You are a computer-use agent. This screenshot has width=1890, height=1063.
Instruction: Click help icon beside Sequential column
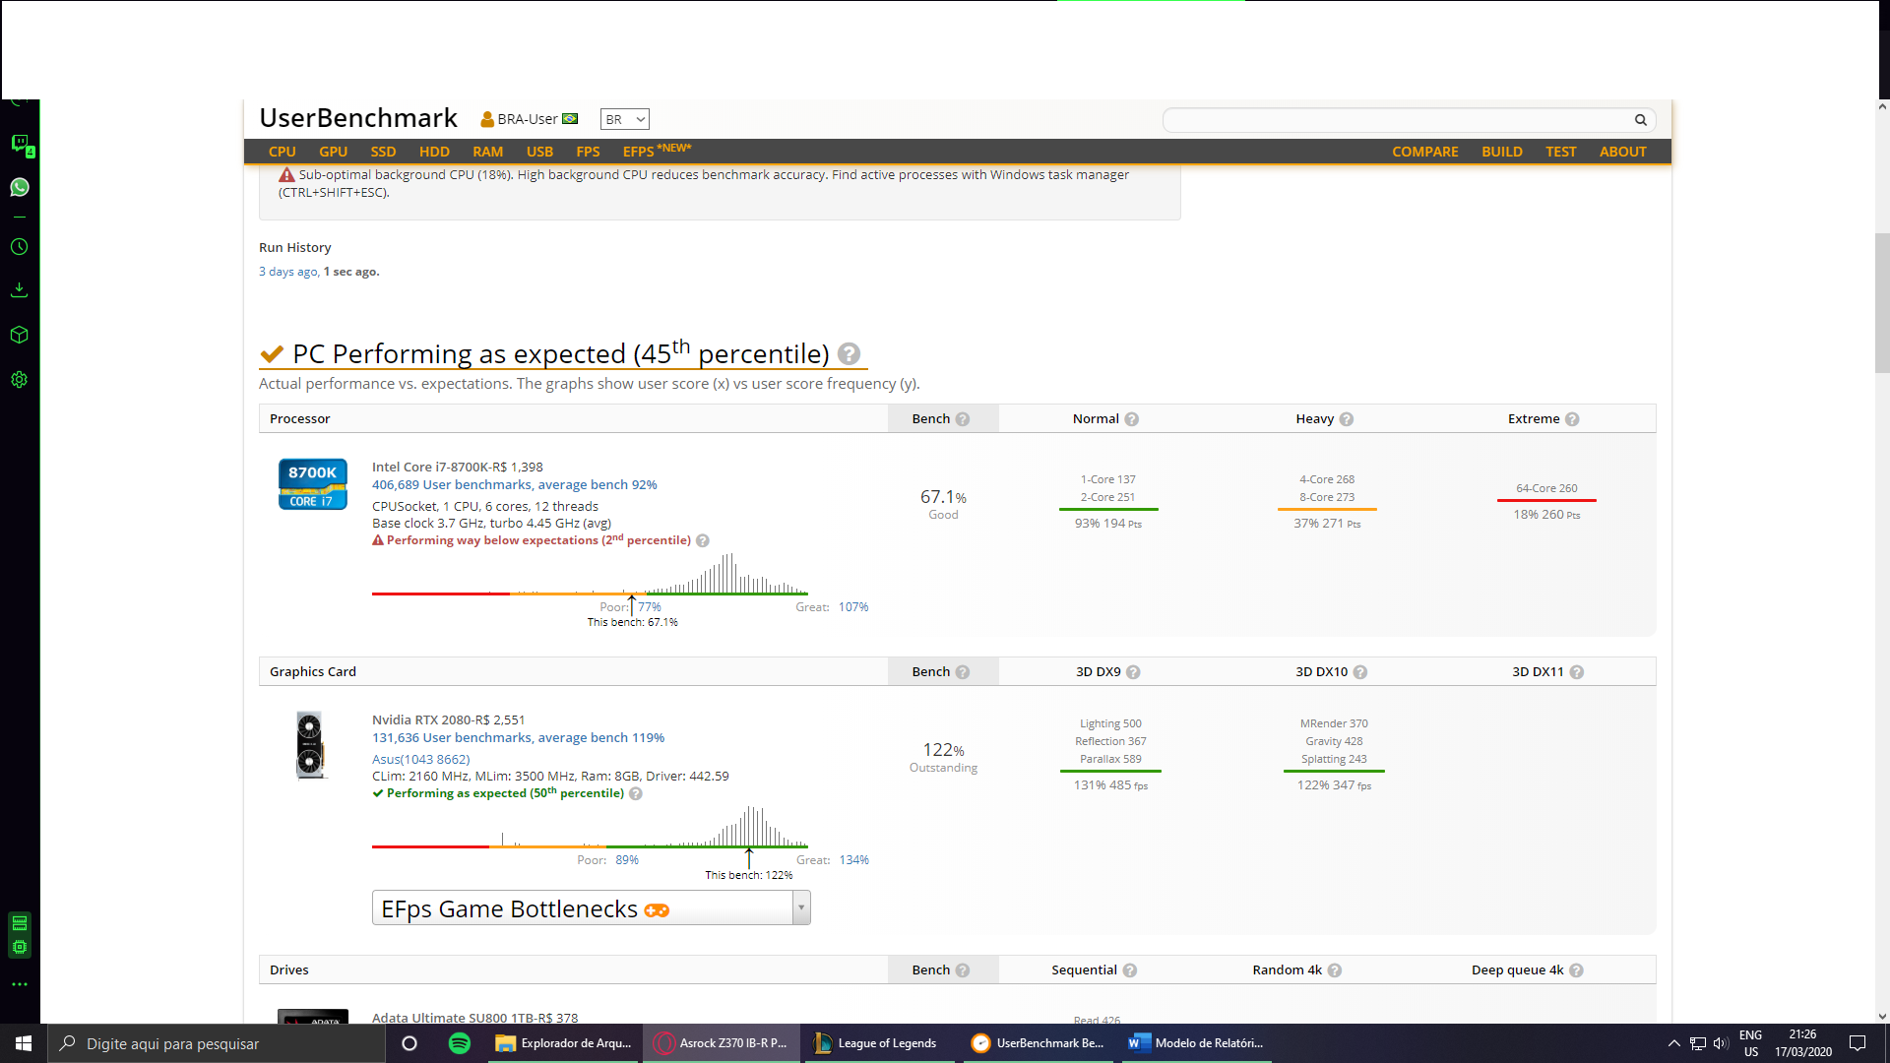pos(1130,970)
